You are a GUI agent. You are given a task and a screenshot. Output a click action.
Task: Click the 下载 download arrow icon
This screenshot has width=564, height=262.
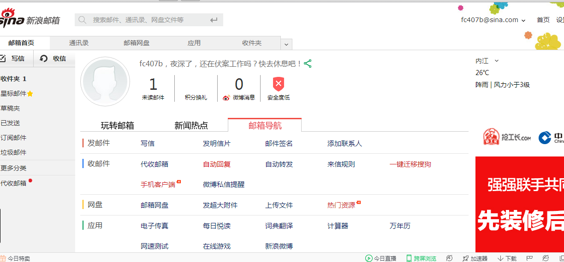tap(501, 258)
